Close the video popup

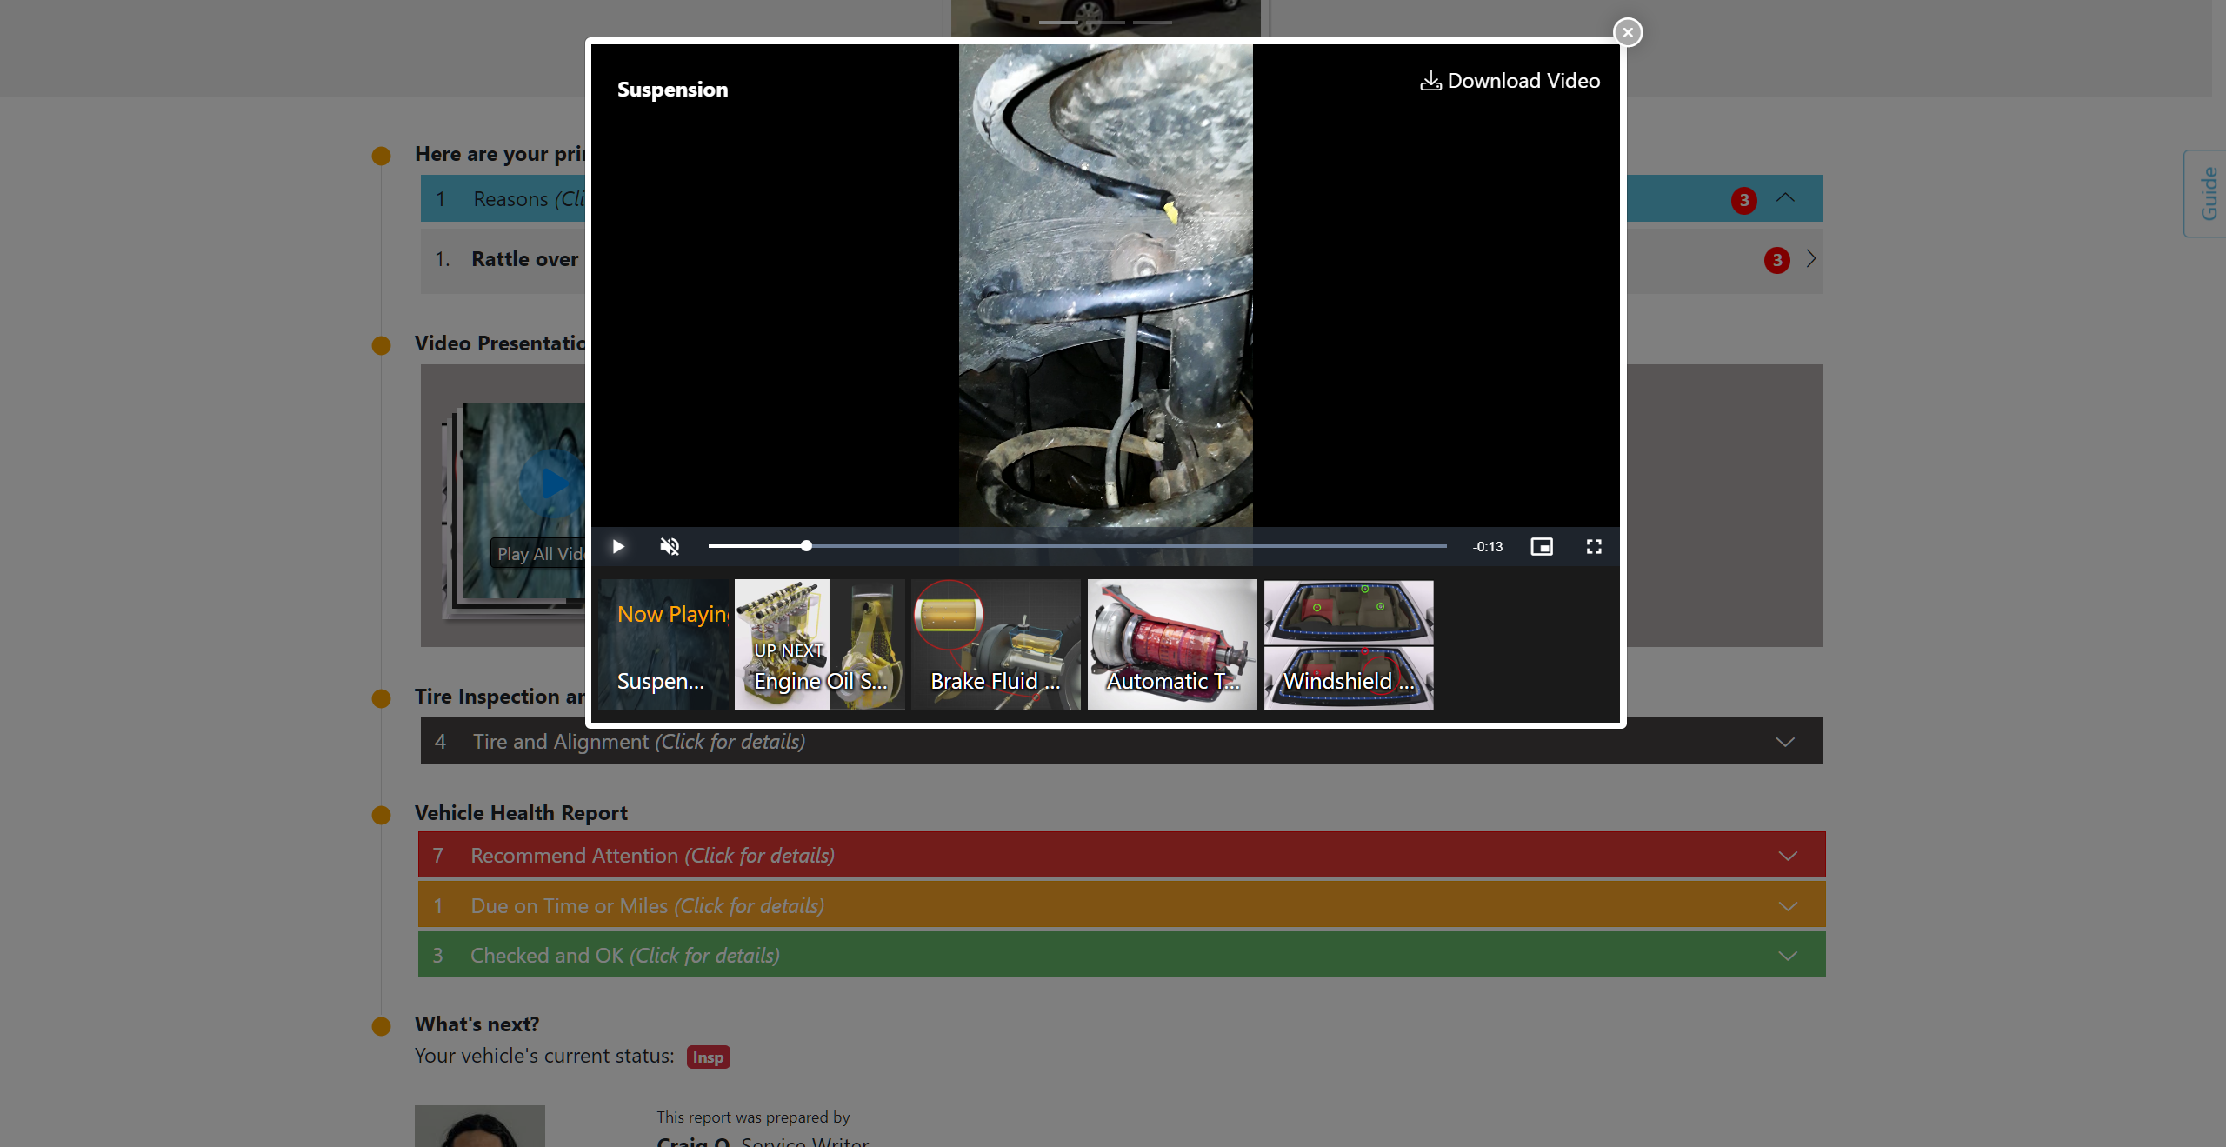coord(1627,32)
